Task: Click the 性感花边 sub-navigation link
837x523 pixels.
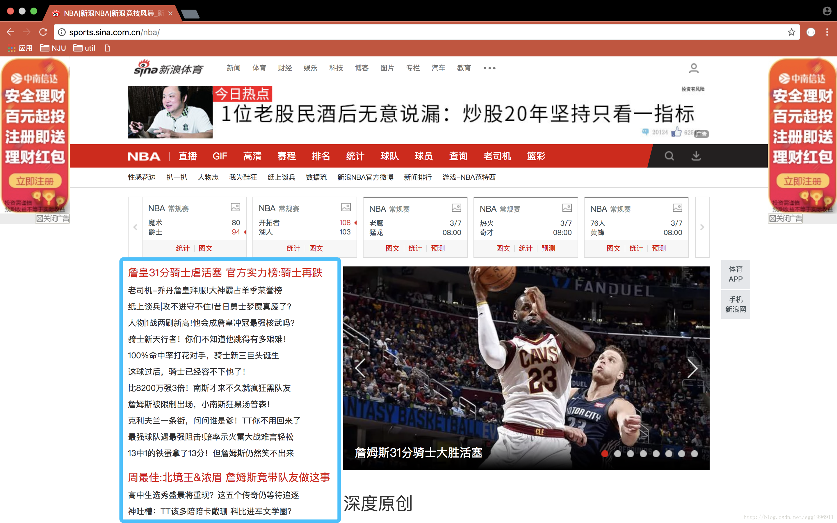Action: tap(142, 177)
